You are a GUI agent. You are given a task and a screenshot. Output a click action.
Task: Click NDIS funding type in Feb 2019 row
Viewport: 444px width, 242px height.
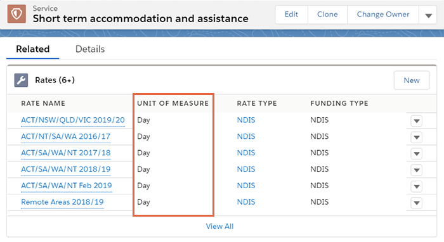320,186
